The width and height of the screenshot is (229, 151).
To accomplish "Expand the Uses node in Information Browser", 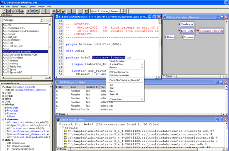I will tap(3, 102).
